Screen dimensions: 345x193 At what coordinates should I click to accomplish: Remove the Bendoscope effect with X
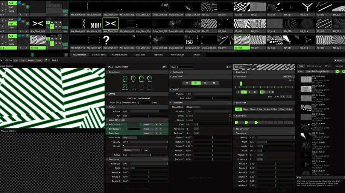point(160,129)
